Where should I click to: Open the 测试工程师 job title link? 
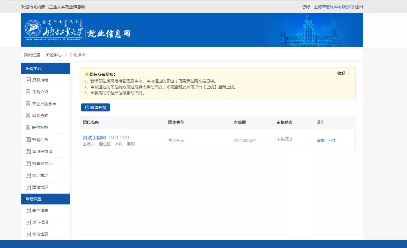pos(94,138)
